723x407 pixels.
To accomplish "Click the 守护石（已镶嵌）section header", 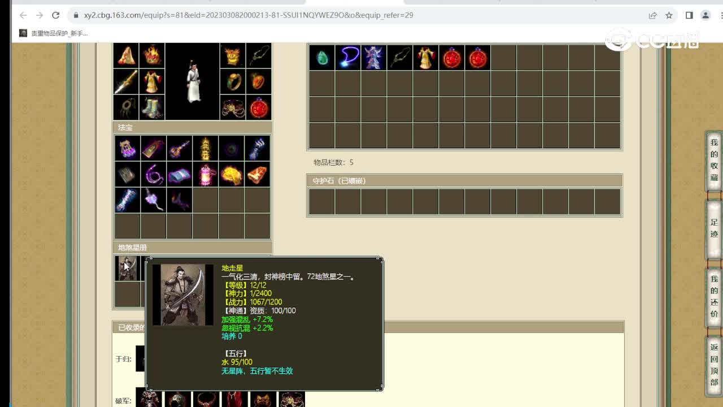I will coord(464,181).
